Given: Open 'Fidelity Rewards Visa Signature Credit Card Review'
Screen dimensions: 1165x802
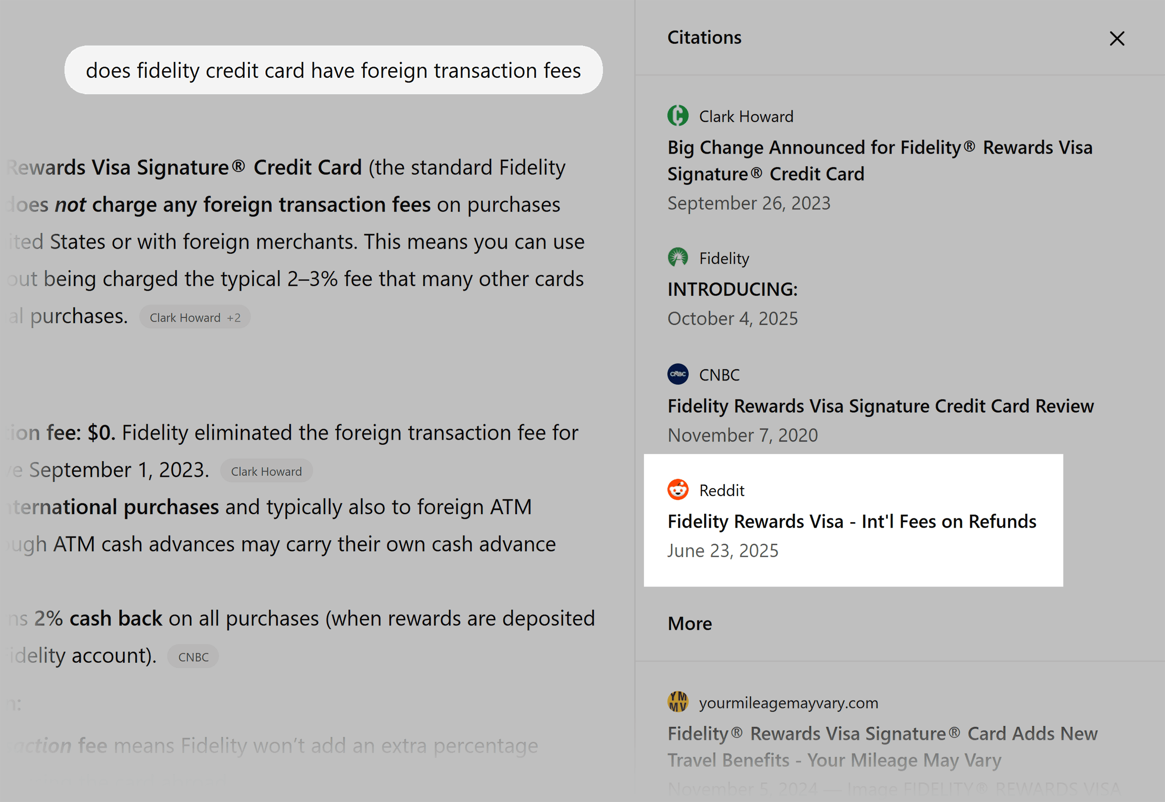Looking at the screenshot, I should point(880,406).
